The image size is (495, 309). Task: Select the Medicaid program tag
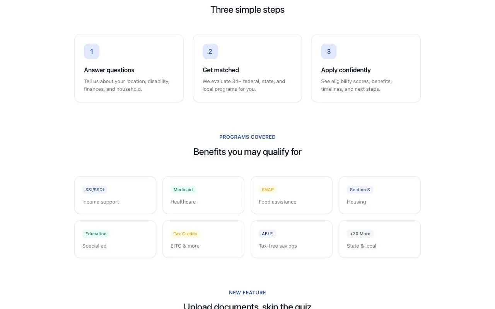(183, 190)
